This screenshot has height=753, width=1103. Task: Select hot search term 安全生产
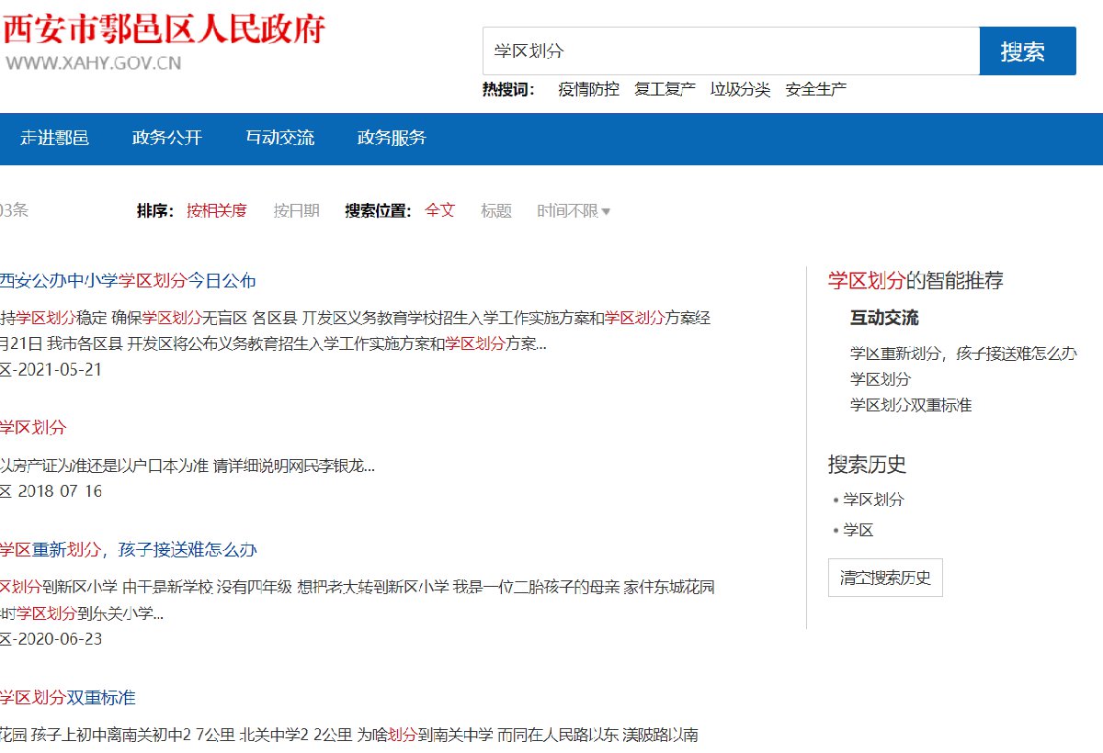(x=815, y=89)
